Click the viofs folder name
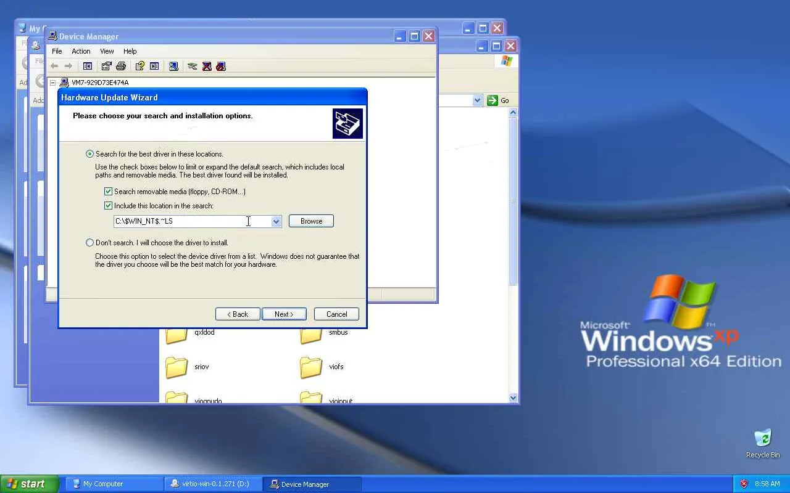 point(336,367)
